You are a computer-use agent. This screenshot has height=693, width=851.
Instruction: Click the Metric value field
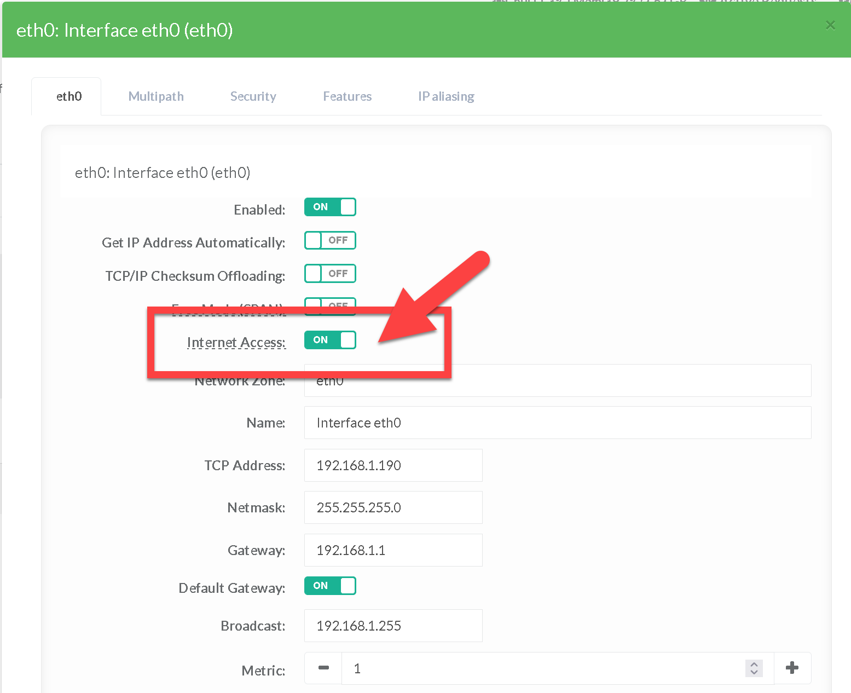pos(542,668)
